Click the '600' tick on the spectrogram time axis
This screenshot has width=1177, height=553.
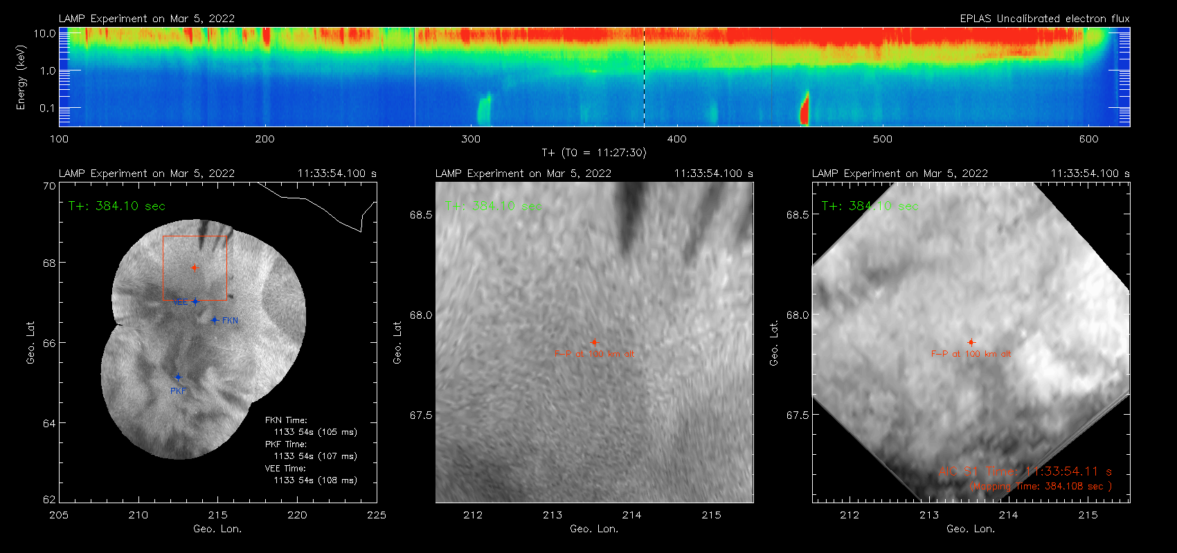point(1088,139)
